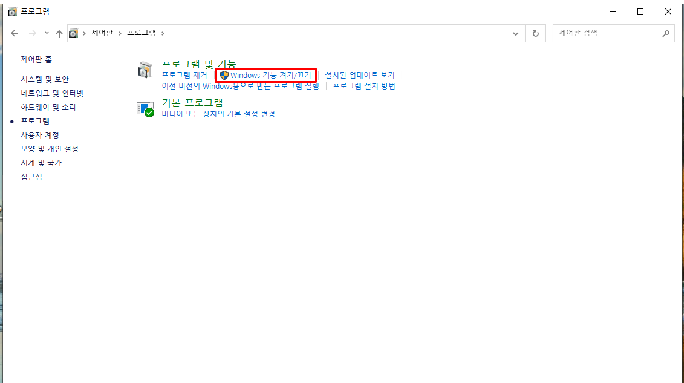This screenshot has width=684, height=383.
Task: Minimize the 프로그램 window
Action: point(613,11)
